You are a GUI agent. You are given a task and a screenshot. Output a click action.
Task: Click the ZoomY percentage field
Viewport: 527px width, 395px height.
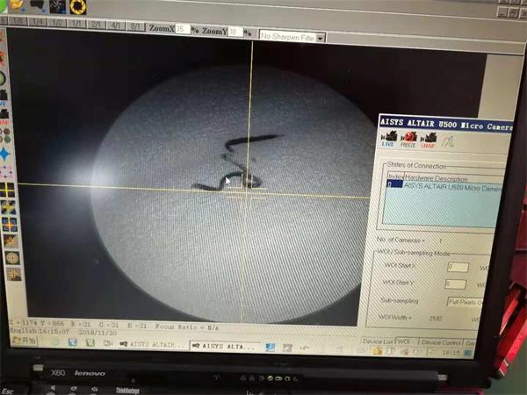point(235,31)
